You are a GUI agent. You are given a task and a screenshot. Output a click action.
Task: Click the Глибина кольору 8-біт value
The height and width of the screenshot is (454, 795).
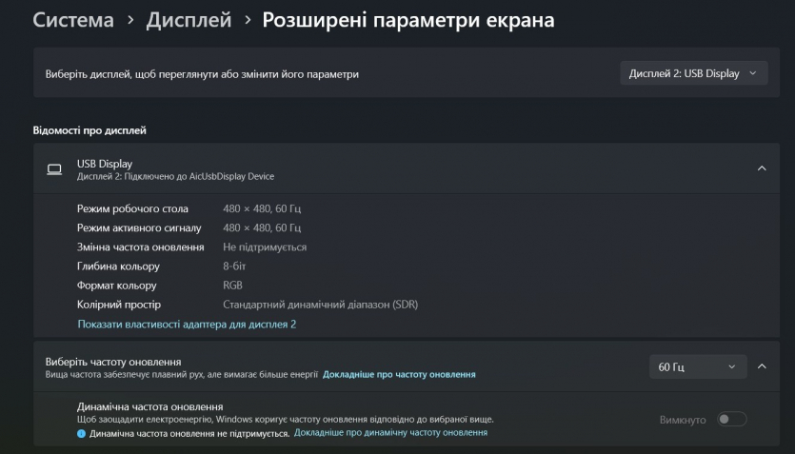tap(234, 266)
